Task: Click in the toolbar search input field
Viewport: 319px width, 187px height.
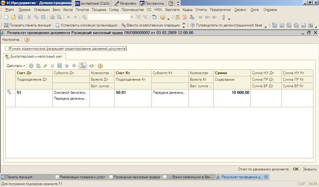Action: click(109, 17)
